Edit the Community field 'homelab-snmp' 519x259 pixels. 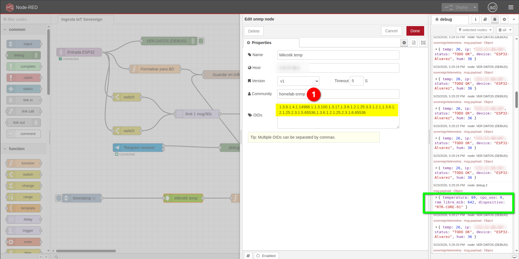pyautogui.click(x=338, y=94)
